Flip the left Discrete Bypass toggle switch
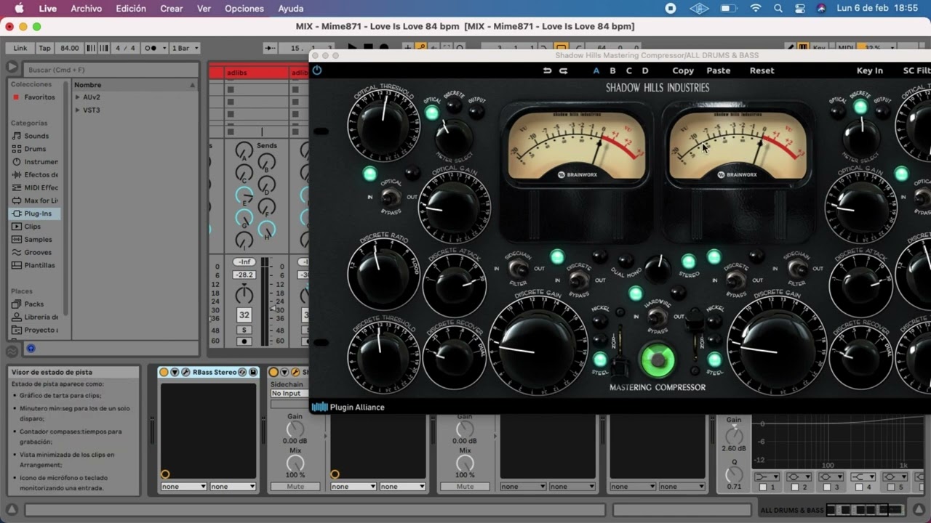This screenshot has height=523, width=931. tap(578, 280)
